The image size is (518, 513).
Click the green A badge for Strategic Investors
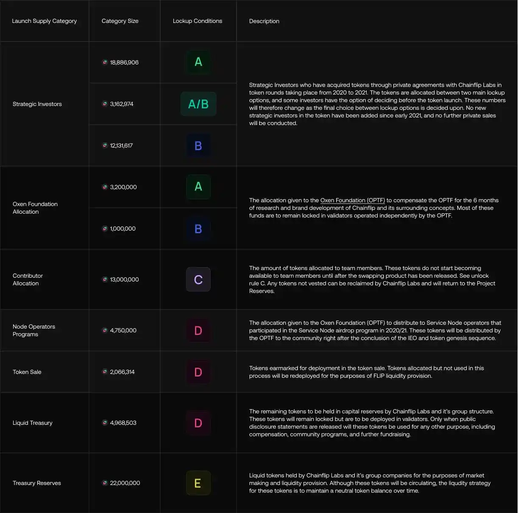pyautogui.click(x=198, y=62)
